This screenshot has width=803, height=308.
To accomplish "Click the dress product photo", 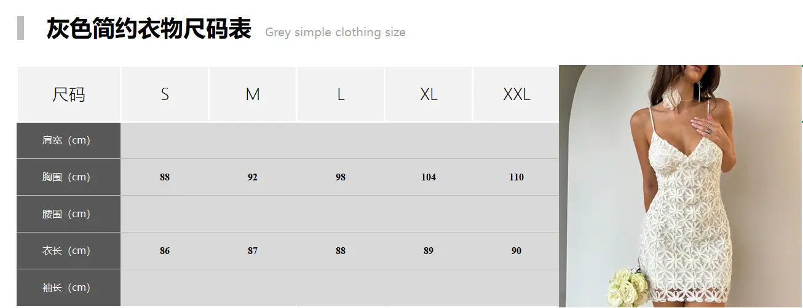I will [681, 186].
